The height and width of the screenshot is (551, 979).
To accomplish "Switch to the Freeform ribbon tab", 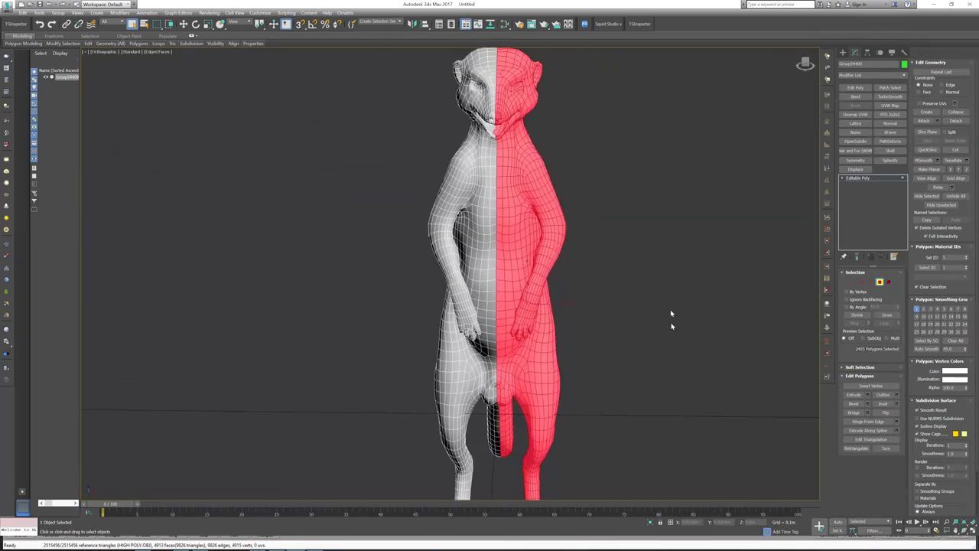I will [x=54, y=36].
